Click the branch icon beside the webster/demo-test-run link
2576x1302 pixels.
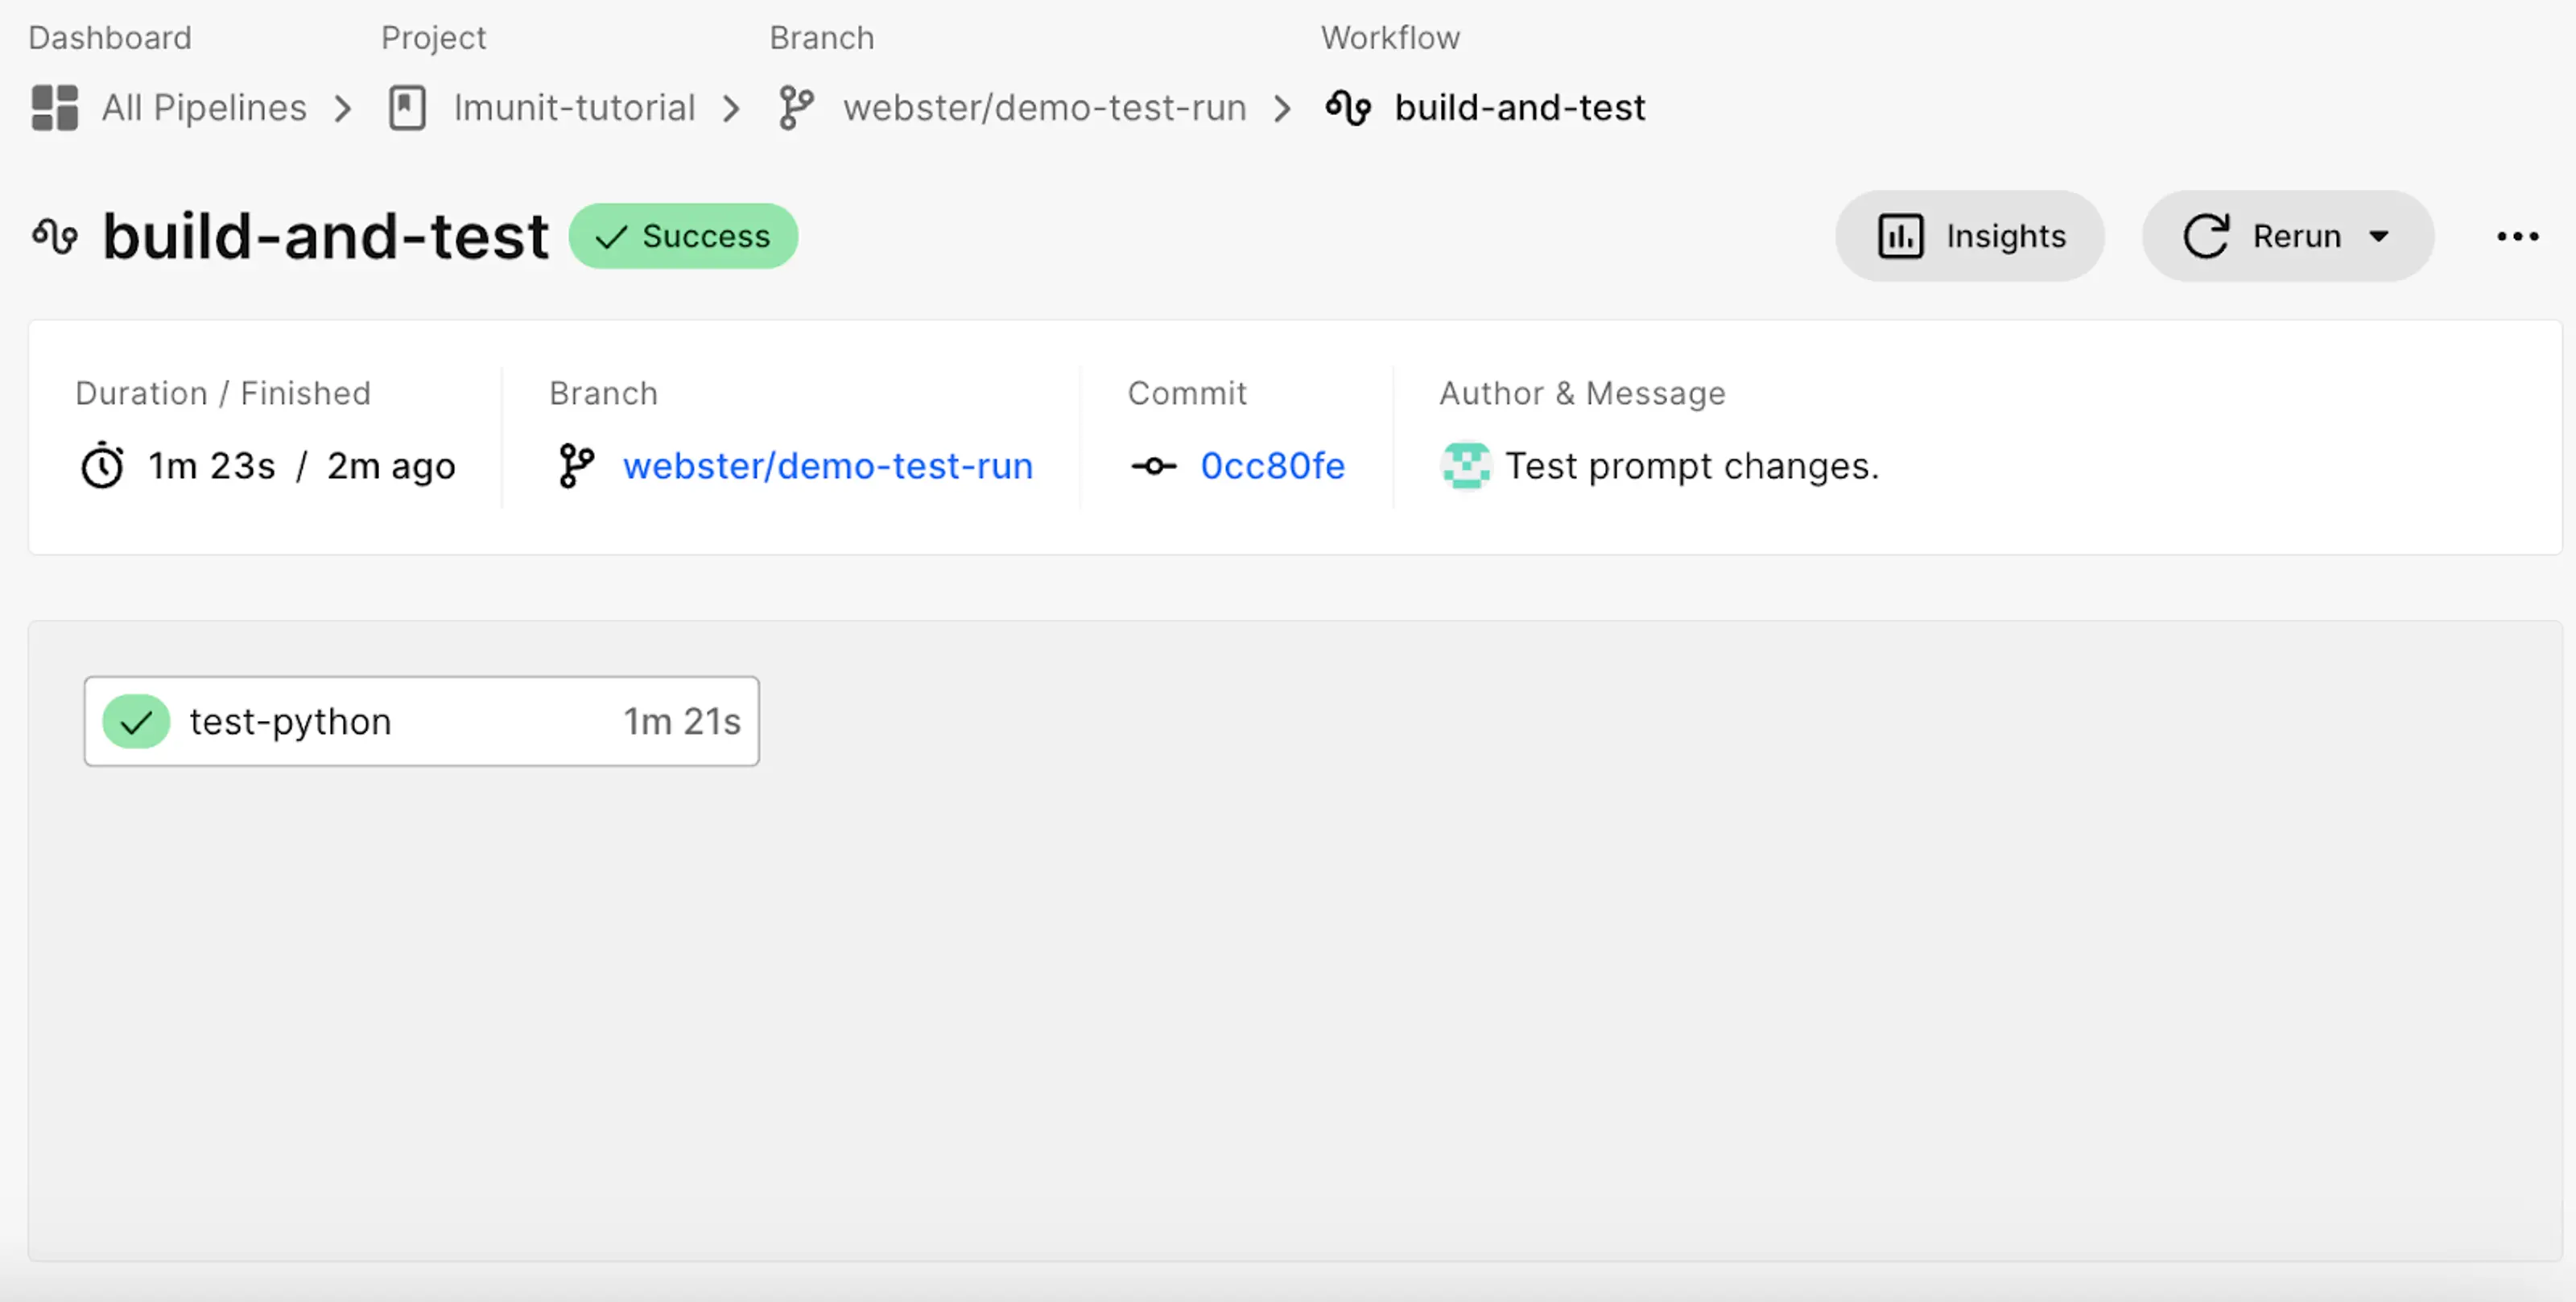pyautogui.click(x=576, y=466)
